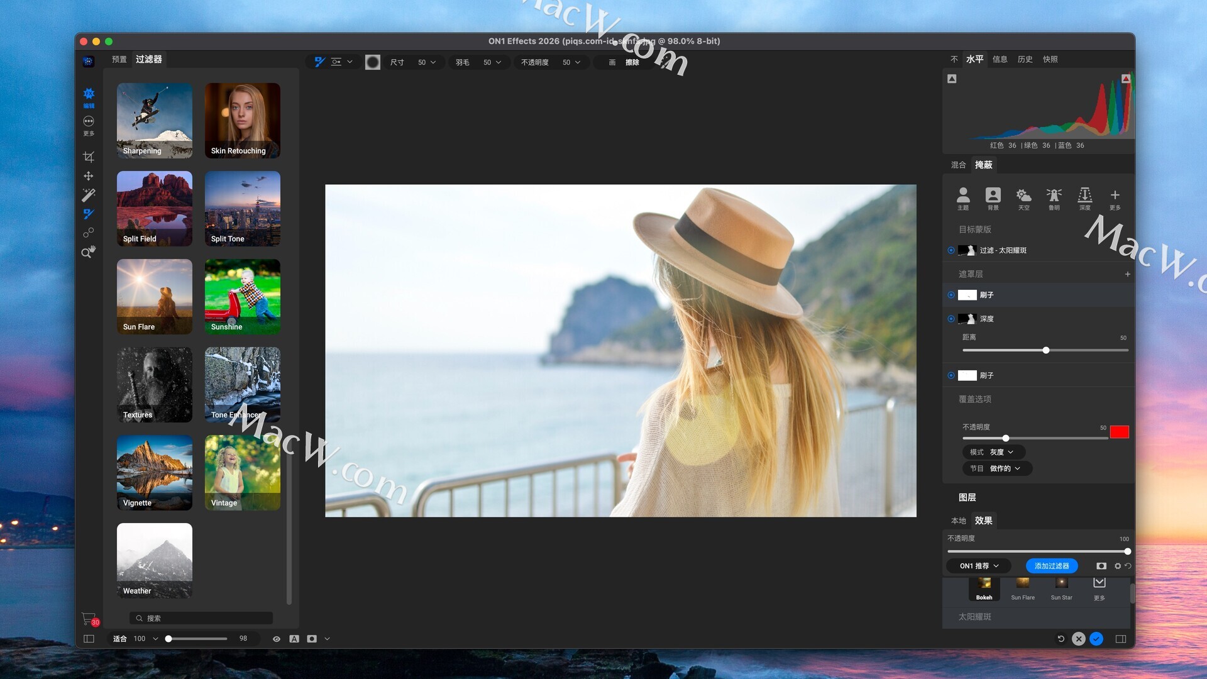Select the Transform move tool
Viewport: 1207px width, 679px height.
point(89,176)
